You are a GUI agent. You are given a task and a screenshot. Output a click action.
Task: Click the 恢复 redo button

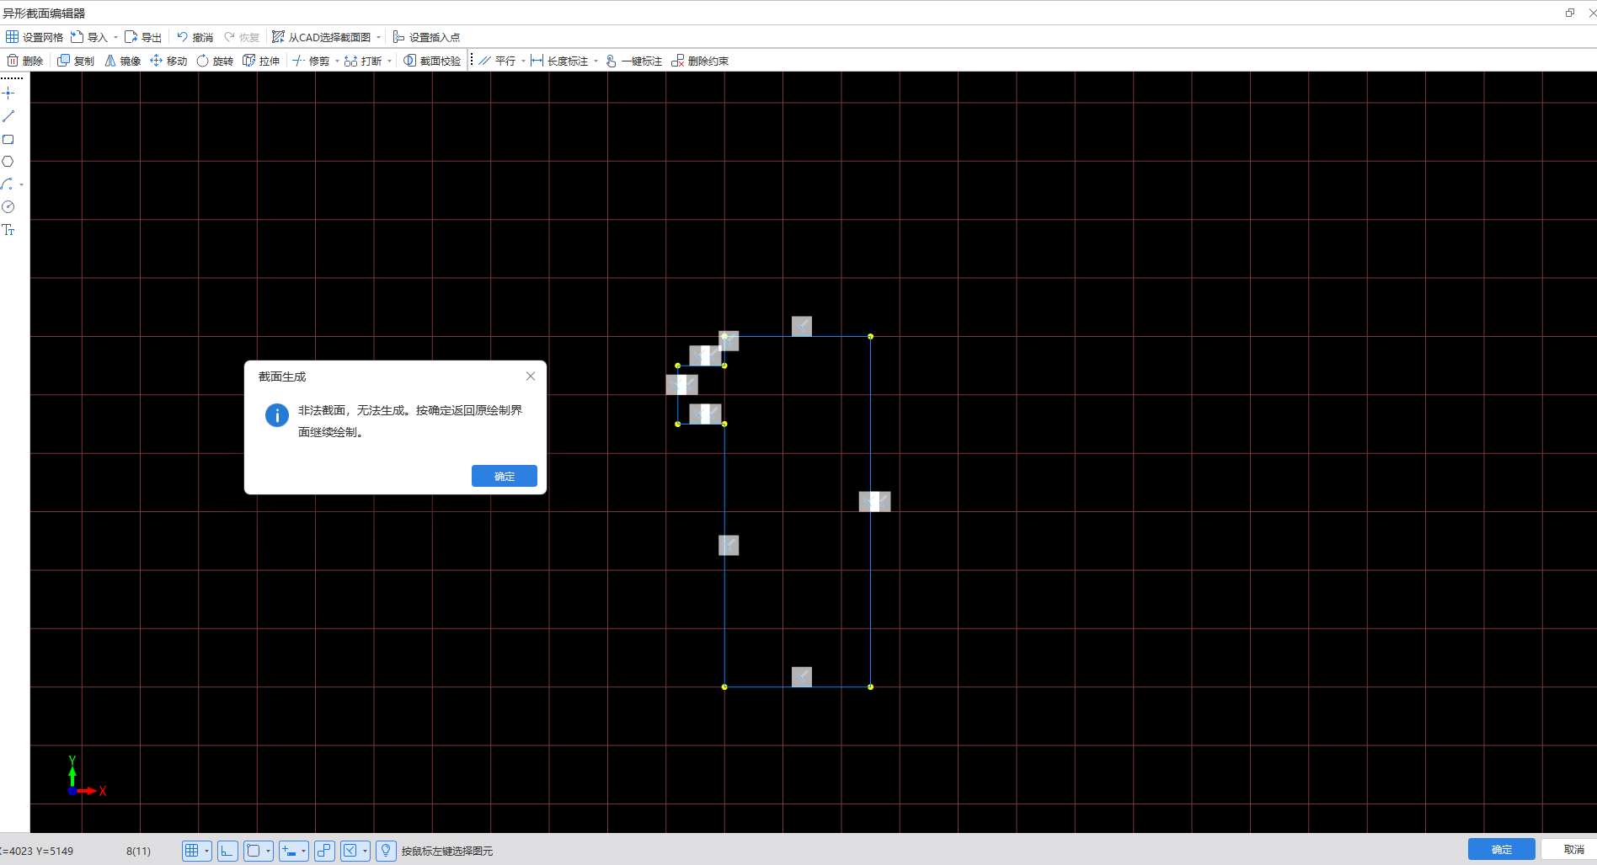(x=242, y=37)
